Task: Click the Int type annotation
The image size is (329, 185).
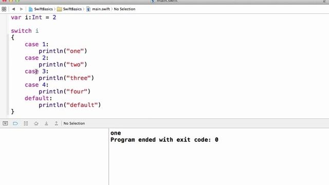Action: (37, 17)
